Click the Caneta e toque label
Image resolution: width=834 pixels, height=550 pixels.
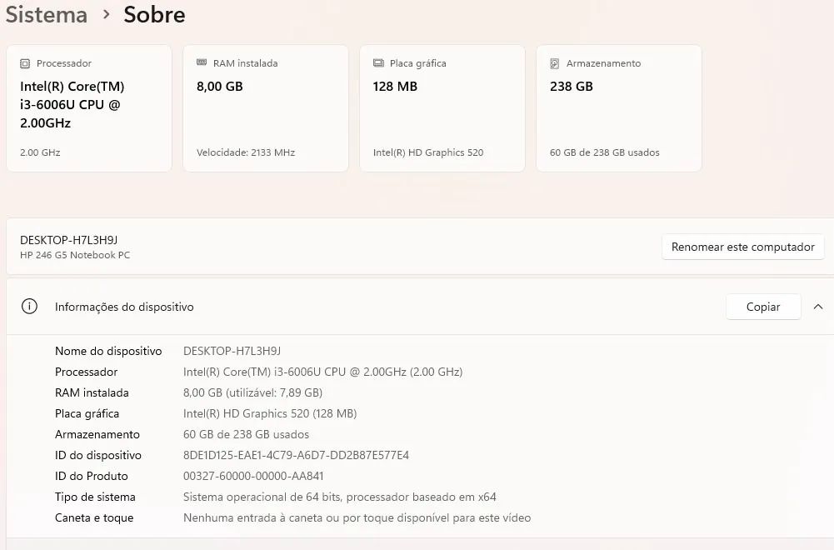click(x=94, y=518)
